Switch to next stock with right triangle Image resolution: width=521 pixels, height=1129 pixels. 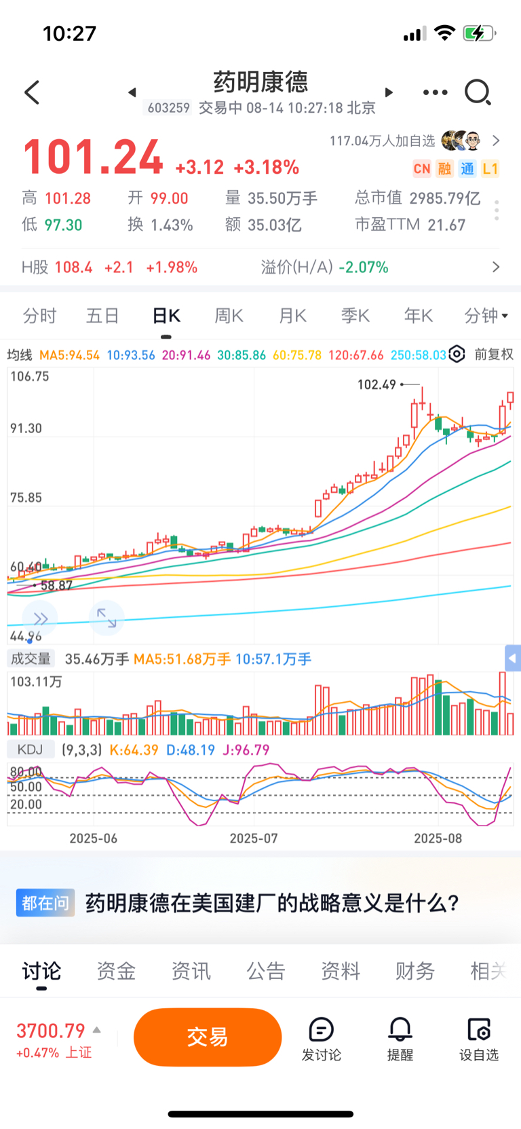(x=389, y=92)
